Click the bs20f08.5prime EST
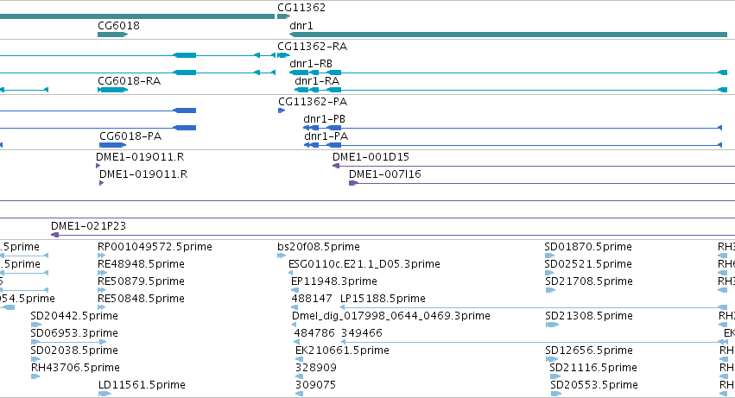The image size is (735, 398). [282, 256]
